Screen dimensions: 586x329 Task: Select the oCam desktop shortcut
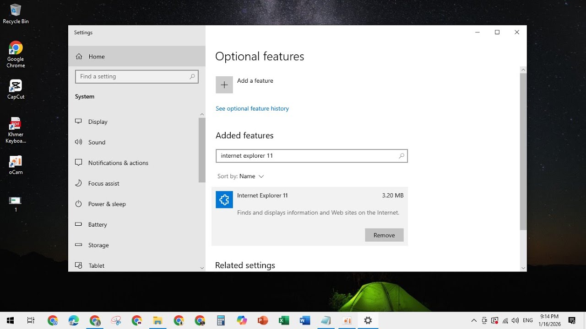pos(16,165)
